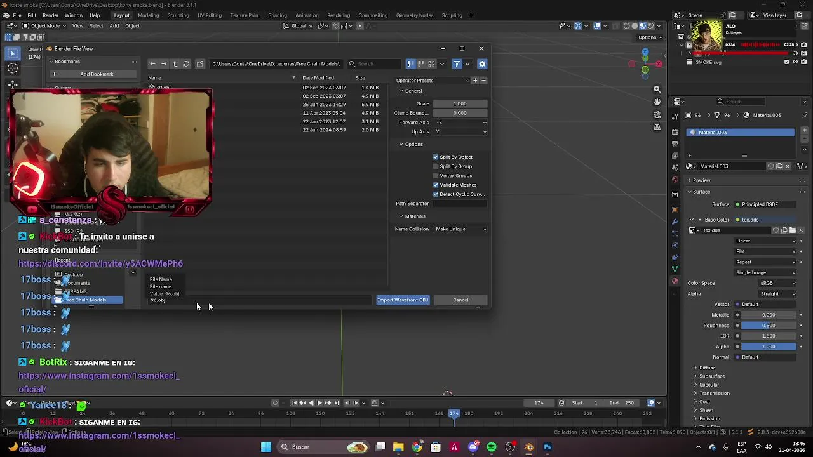Open Photoshop from taskbar
Image resolution: width=813 pixels, height=457 pixels.
click(x=548, y=447)
